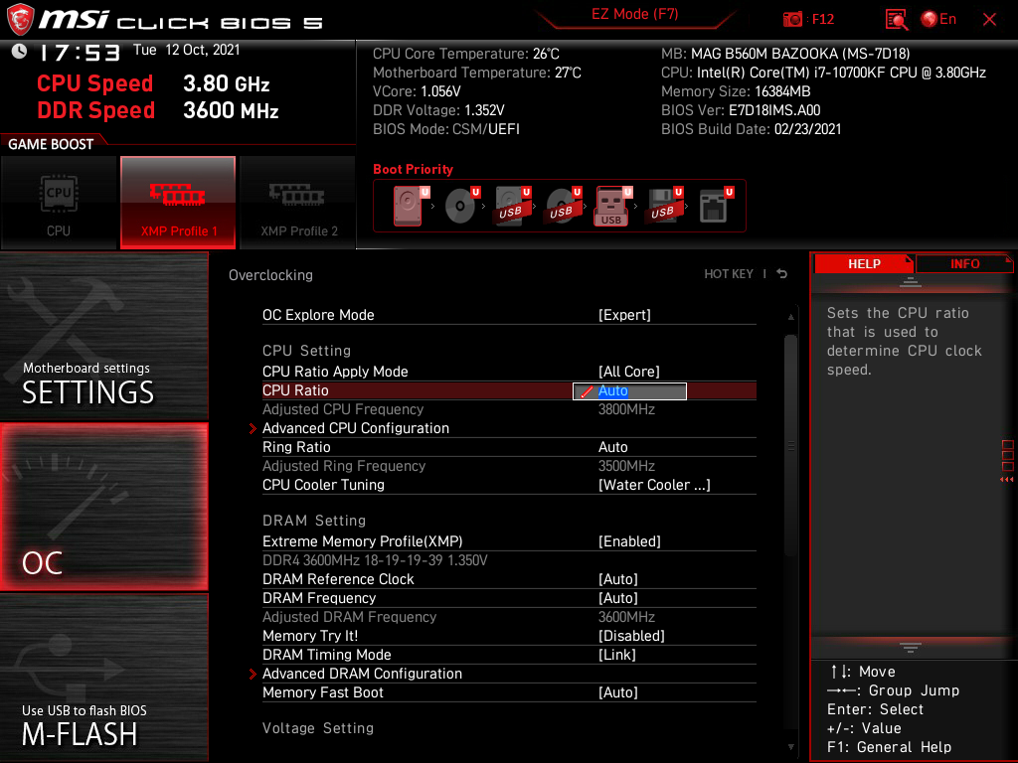This screenshot has width=1018, height=763.
Task: Select the USB optical drive boot device
Action: pyautogui.click(x=563, y=206)
